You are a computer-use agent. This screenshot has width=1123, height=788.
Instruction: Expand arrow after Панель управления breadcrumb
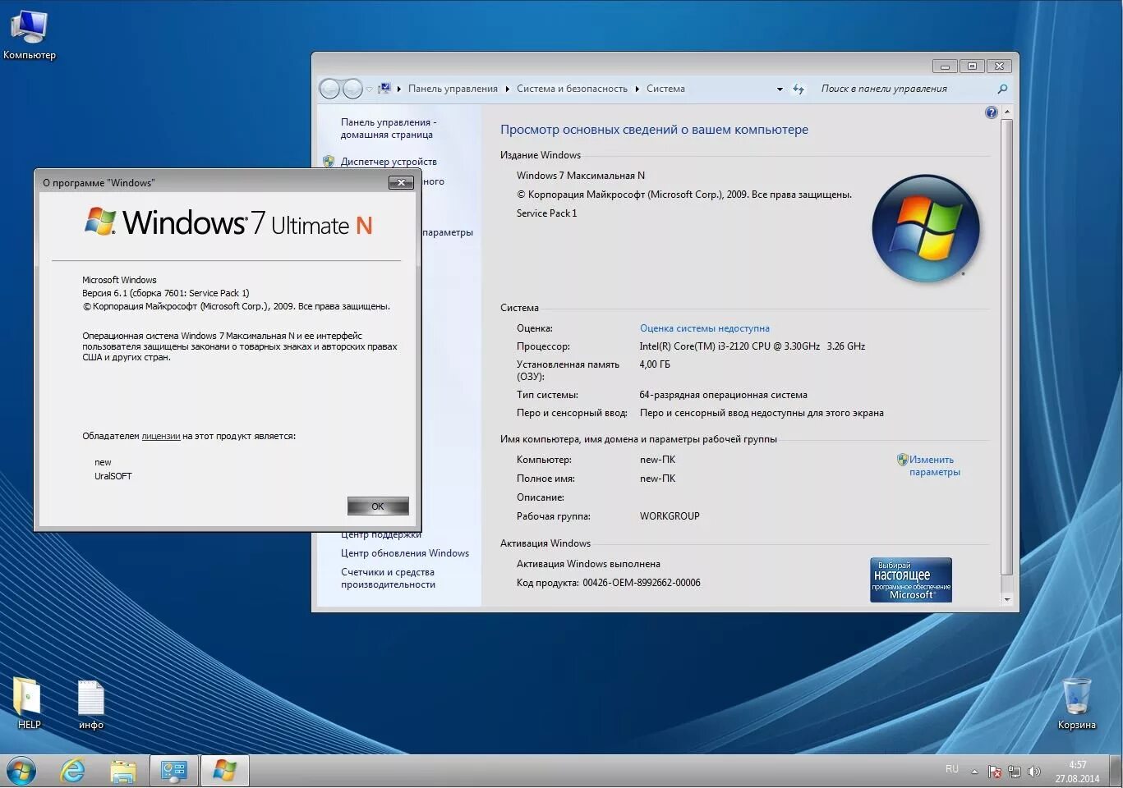coord(507,89)
